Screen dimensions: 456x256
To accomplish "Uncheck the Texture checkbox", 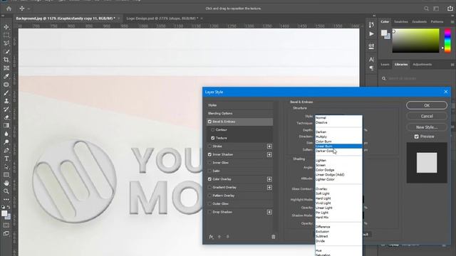I will (x=213, y=138).
